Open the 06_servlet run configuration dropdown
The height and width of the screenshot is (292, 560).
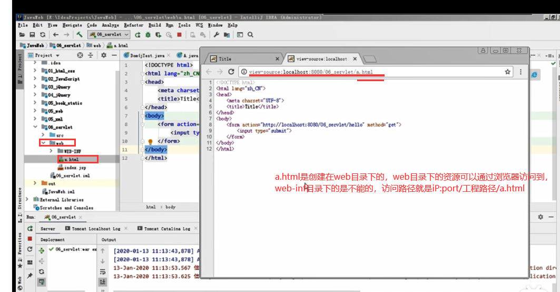[109, 35]
